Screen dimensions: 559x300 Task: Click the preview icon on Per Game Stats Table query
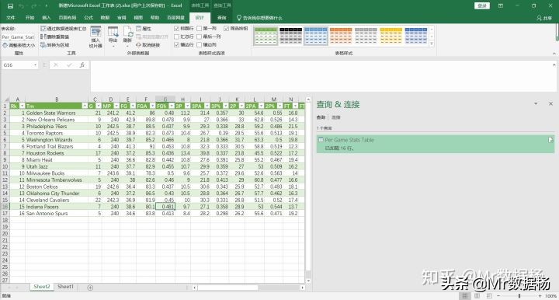click(550, 140)
